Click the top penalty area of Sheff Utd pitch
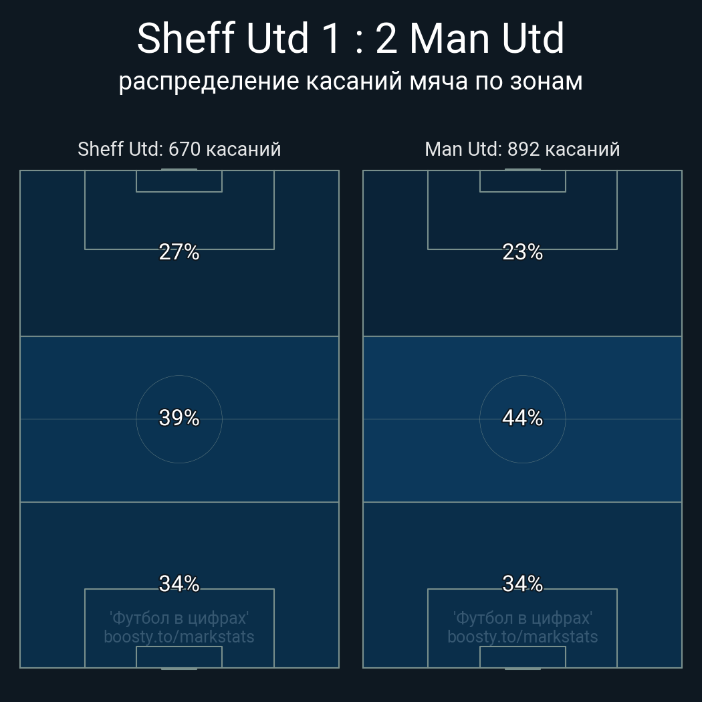This screenshot has height=702, width=702. (x=179, y=221)
